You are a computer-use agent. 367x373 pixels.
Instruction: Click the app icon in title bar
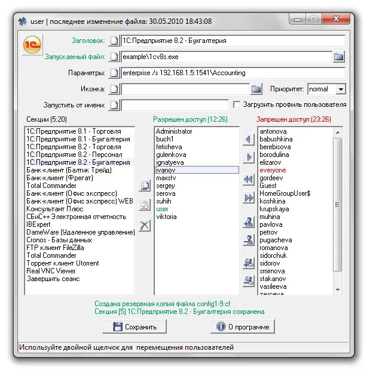click(23, 21)
